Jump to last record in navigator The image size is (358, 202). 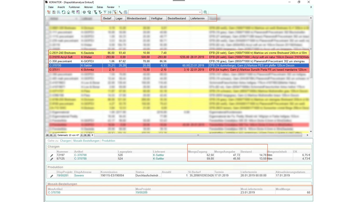tap(89, 135)
